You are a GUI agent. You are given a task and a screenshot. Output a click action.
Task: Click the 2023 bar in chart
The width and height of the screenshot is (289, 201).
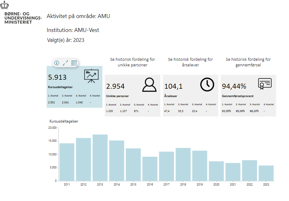coord(266,173)
